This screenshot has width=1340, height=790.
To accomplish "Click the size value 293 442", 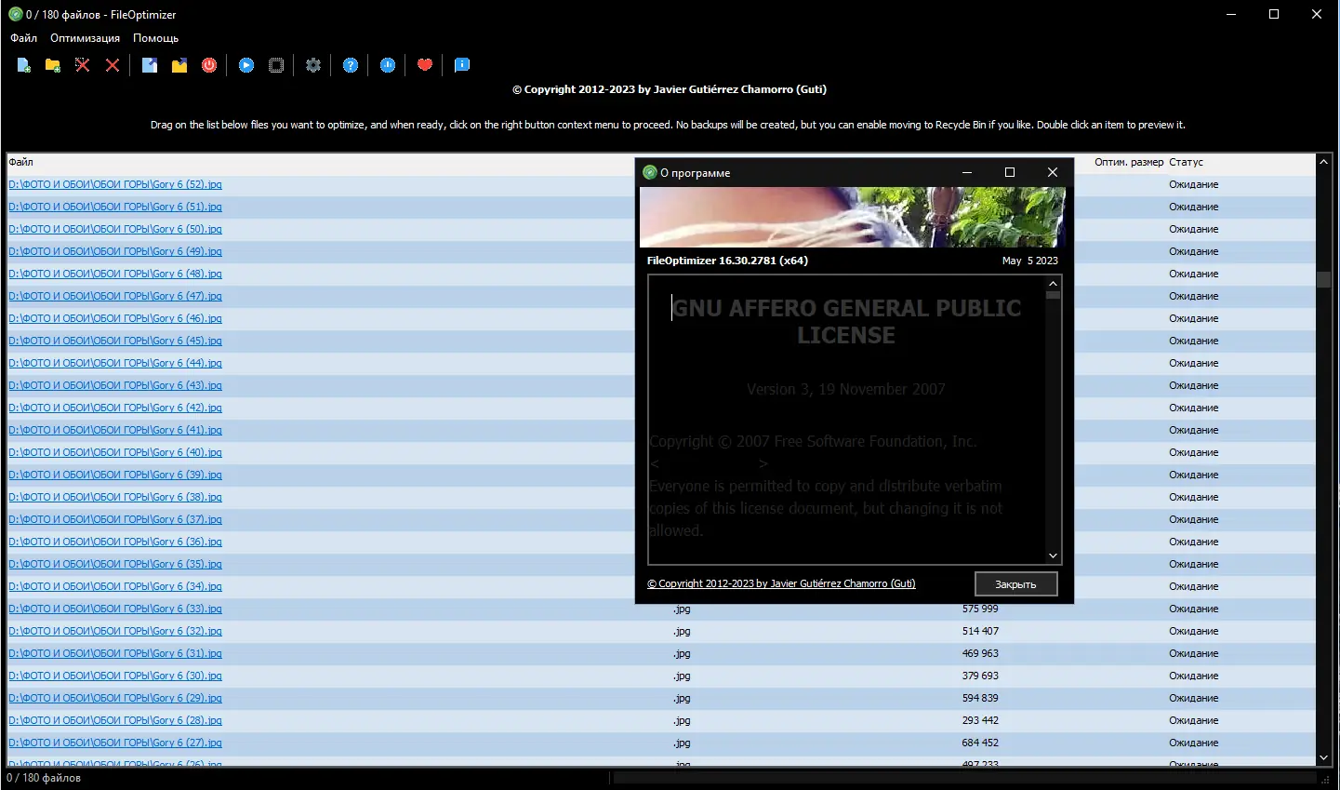I will (x=980, y=720).
